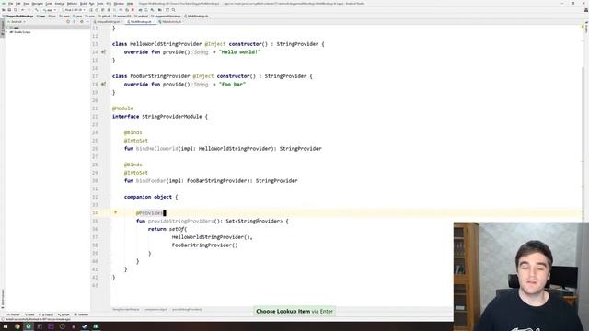This screenshot has height=331, width=589.
Task: Open the Terminal tool window
Action: tap(81, 314)
